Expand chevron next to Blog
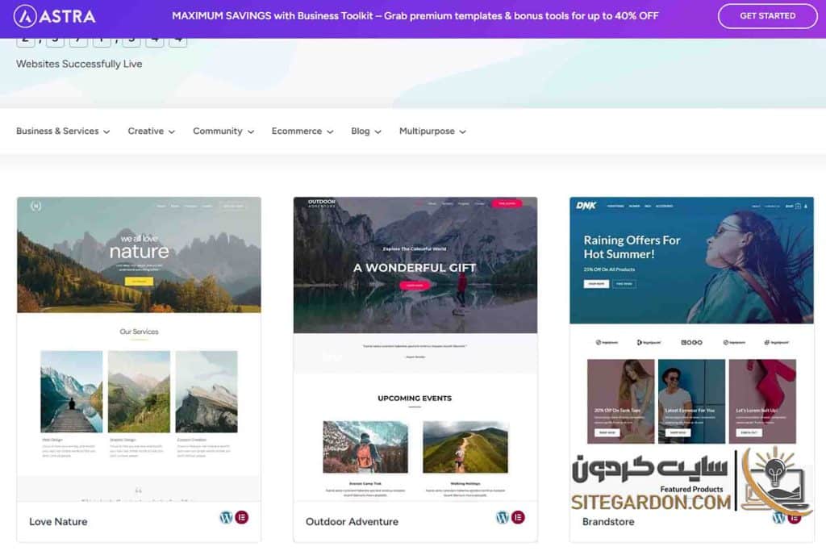The width and height of the screenshot is (826, 551). pyautogui.click(x=378, y=131)
